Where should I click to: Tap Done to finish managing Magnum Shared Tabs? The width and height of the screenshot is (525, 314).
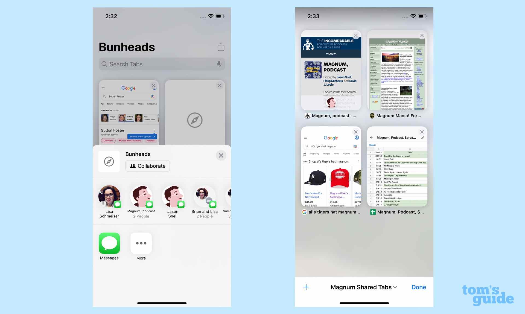[x=419, y=287]
